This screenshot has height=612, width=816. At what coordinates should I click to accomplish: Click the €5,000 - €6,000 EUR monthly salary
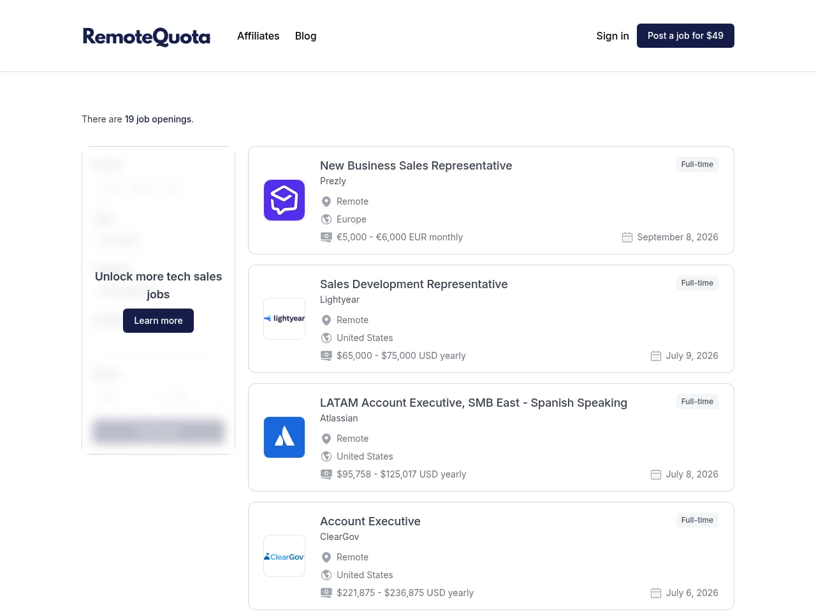(x=400, y=237)
